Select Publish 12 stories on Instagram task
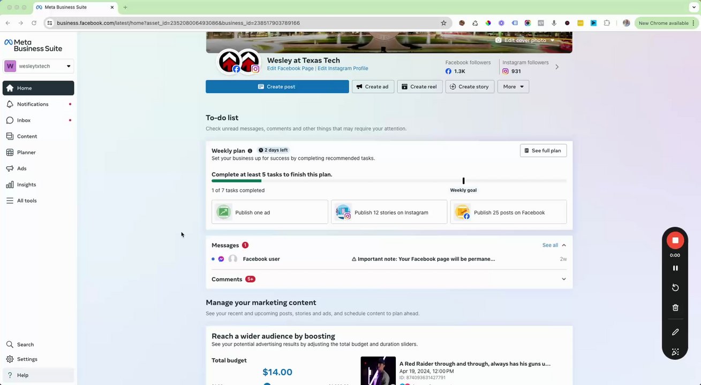Image resolution: width=701 pixels, height=385 pixels. coord(389,212)
